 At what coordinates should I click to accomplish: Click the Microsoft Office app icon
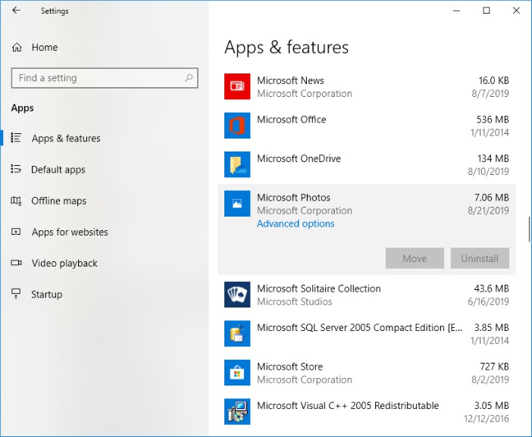(237, 126)
